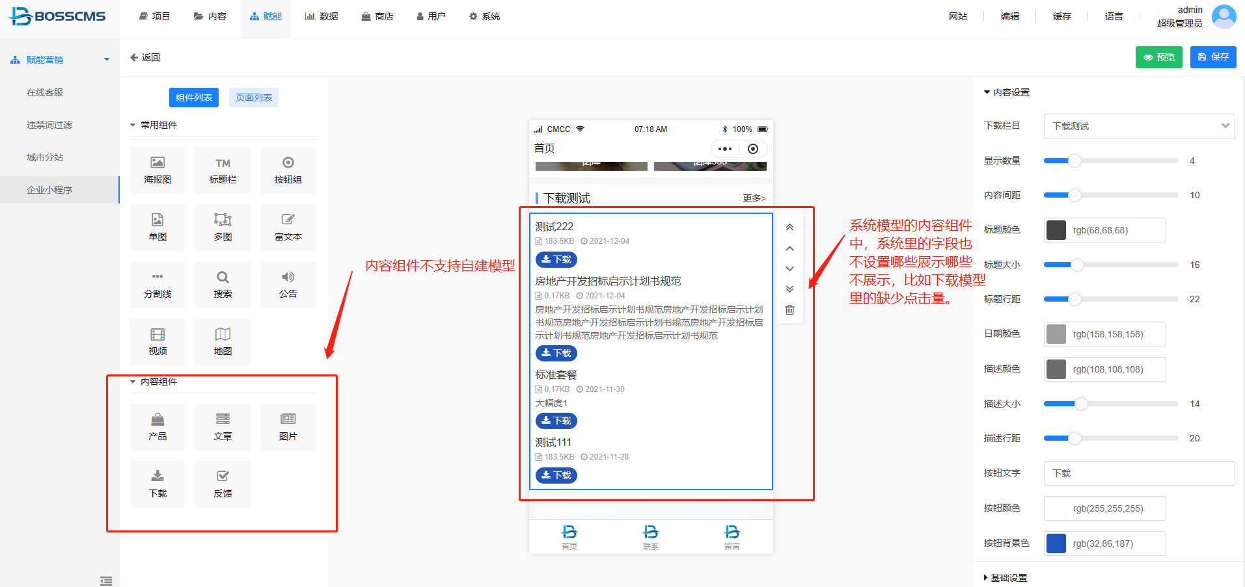The height and width of the screenshot is (587, 1245).
Task: Choose the 产品 product content component
Action: [157, 427]
